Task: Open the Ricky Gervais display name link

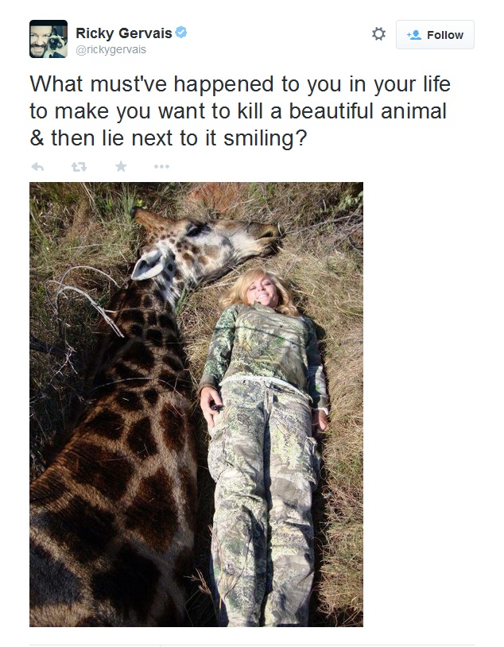Action: tap(124, 33)
